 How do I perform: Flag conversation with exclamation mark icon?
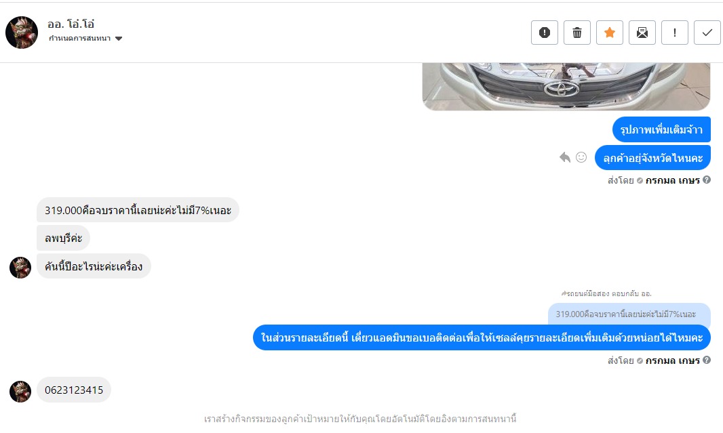click(x=675, y=33)
